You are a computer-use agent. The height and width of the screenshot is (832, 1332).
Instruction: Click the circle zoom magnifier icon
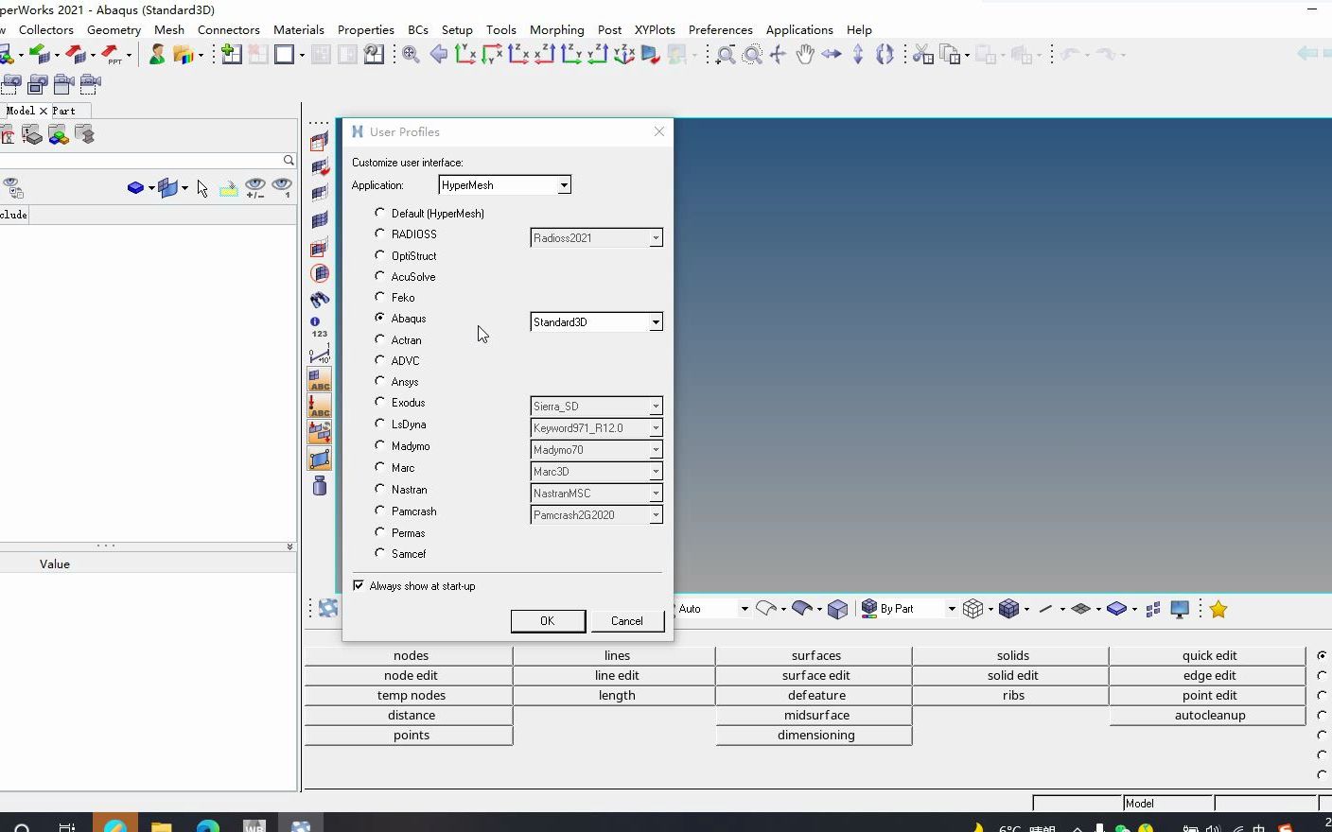tap(752, 55)
